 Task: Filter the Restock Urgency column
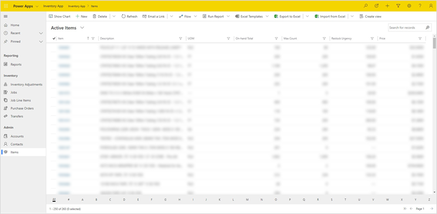coord(372,38)
